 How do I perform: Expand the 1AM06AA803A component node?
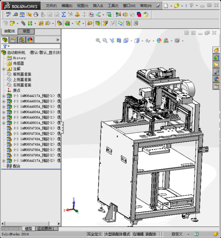click(x=4, y=101)
